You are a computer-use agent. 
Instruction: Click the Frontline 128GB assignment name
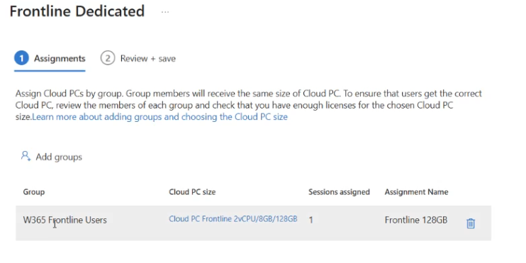(x=416, y=220)
